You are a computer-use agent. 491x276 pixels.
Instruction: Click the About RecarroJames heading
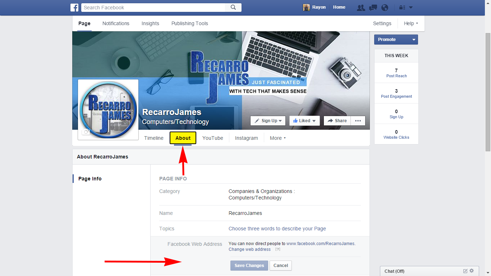pos(102,157)
